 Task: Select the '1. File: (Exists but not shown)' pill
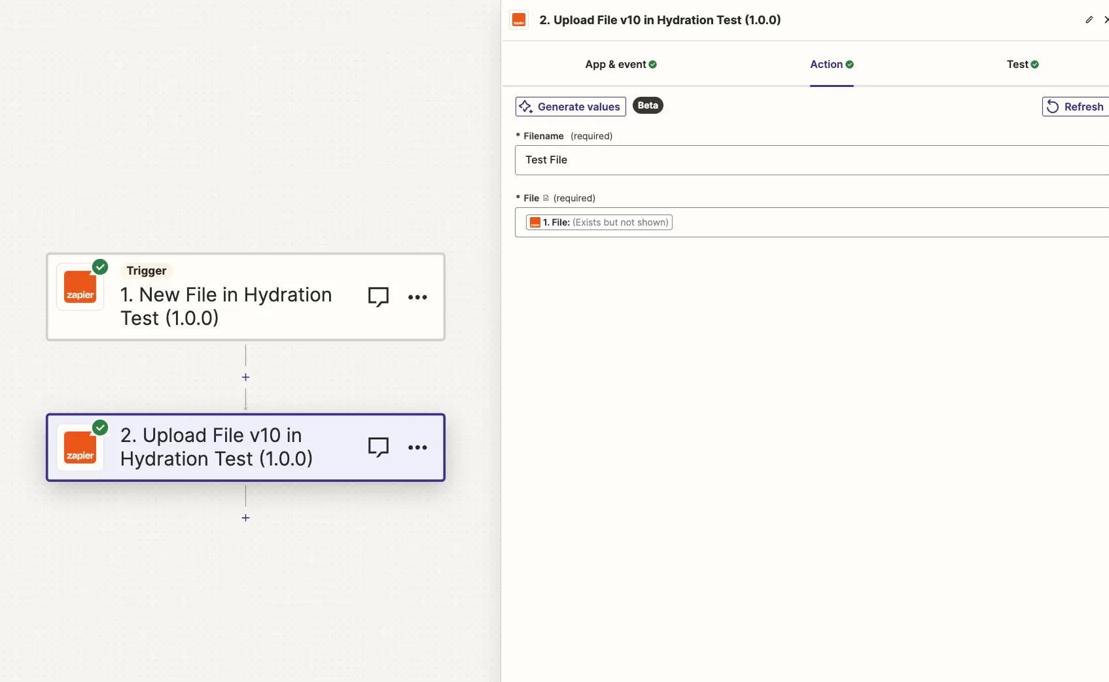[599, 222]
